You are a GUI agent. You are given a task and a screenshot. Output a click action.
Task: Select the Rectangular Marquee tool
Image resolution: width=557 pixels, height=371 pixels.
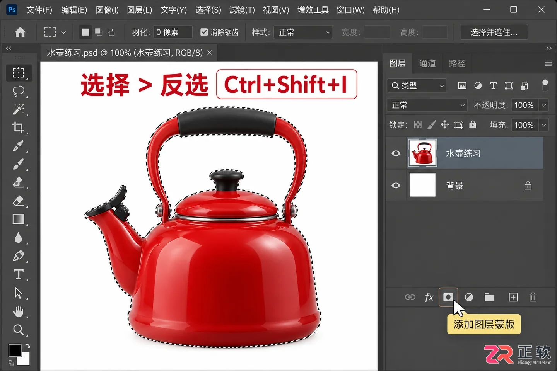point(19,73)
